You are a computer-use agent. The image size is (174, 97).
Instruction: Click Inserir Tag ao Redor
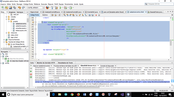[32, 91]
